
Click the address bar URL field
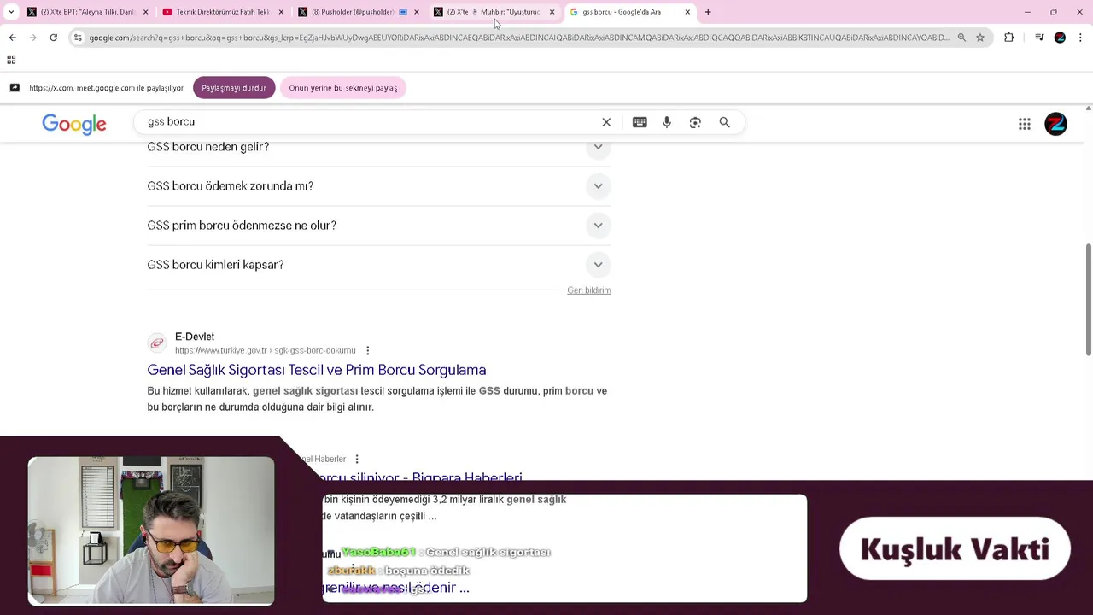click(x=518, y=38)
